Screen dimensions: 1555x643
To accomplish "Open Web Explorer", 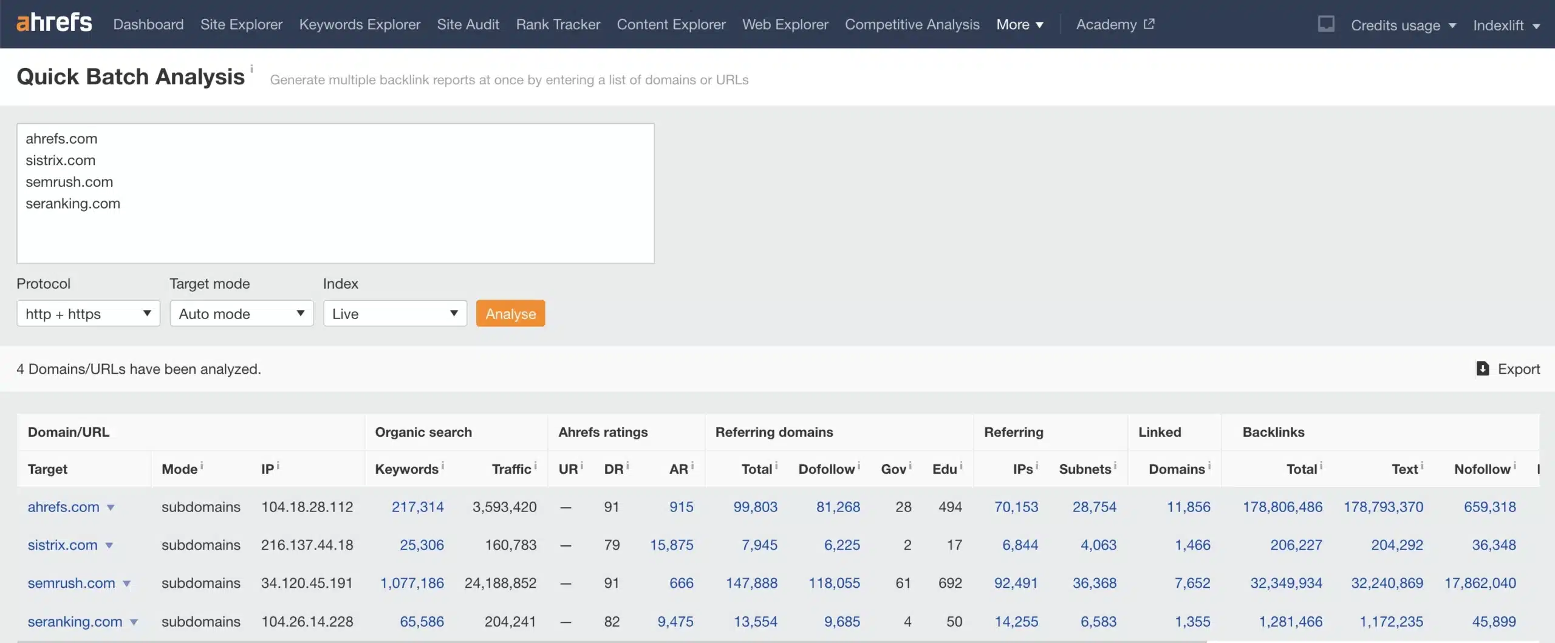I will (785, 24).
